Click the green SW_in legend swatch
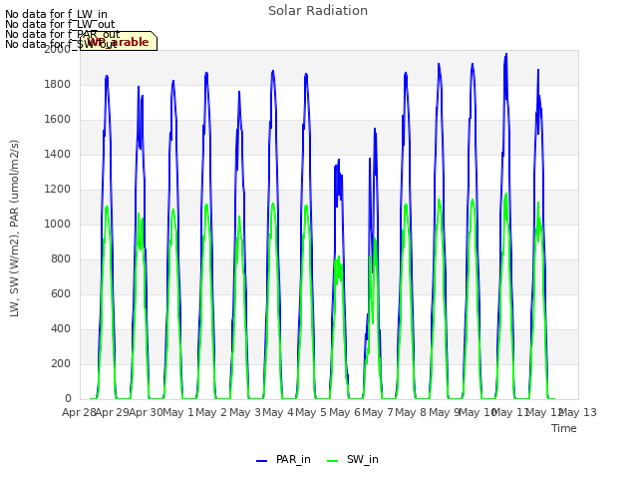Screen dimensions: 638x479 (x=332, y=461)
